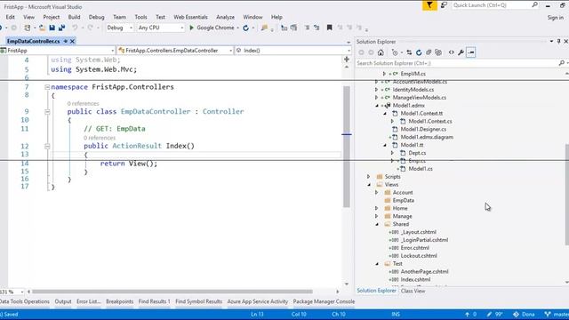Open the FristApp.Controllers.EmpDataController class dropdown
Image resolution: width=569 pixels, height=320 pixels.
230,51
